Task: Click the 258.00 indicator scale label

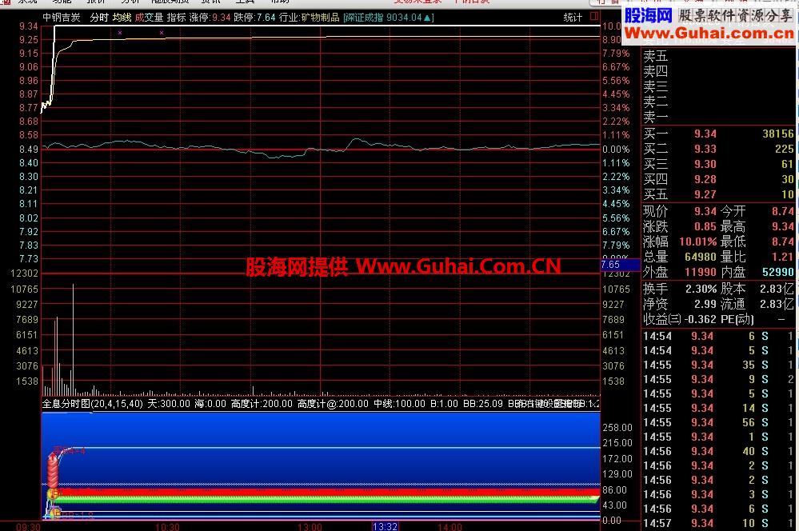Action: (617, 428)
